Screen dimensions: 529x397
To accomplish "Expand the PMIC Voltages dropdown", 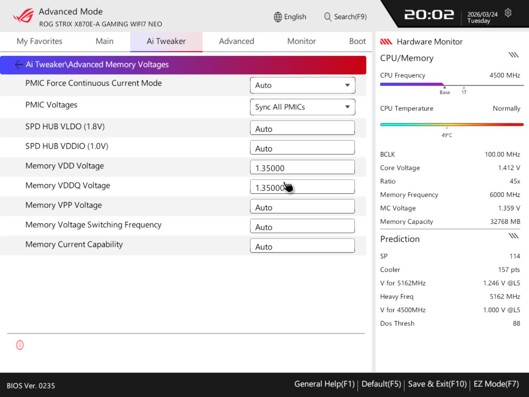I will 302,107.
